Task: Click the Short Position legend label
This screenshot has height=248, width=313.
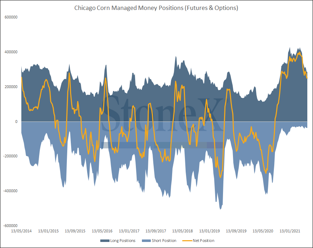Action: pyautogui.click(x=164, y=241)
